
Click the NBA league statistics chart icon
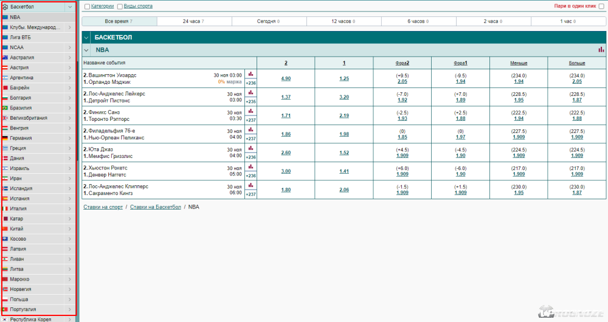pos(601,50)
